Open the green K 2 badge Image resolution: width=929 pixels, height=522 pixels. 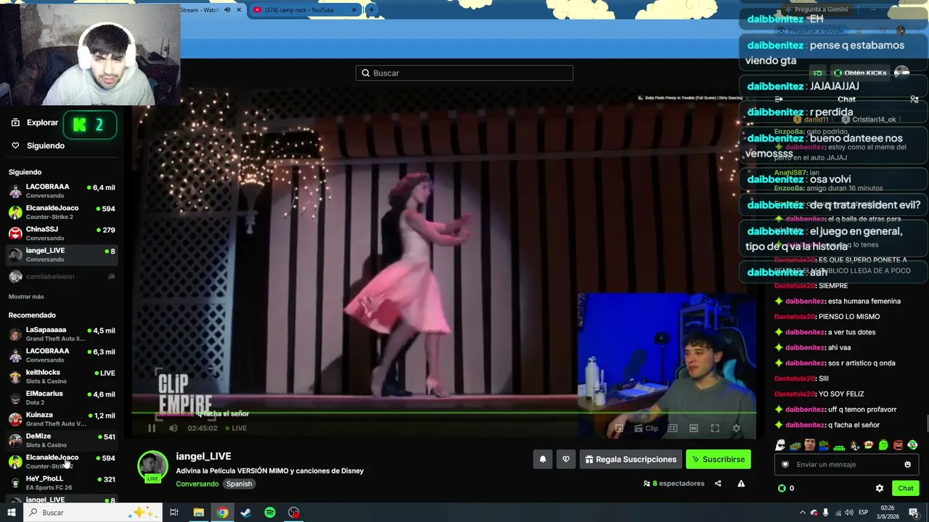tap(89, 125)
